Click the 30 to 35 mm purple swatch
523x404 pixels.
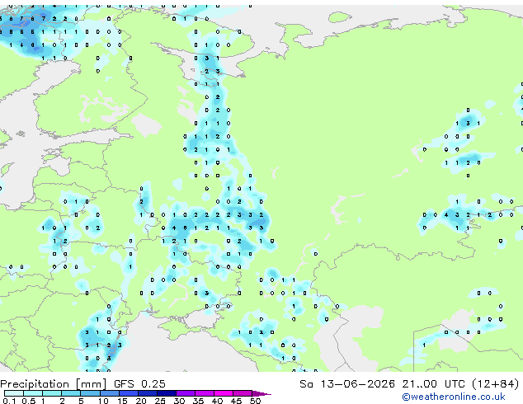(x=186, y=393)
